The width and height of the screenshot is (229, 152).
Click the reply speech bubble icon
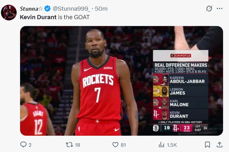(23, 145)
